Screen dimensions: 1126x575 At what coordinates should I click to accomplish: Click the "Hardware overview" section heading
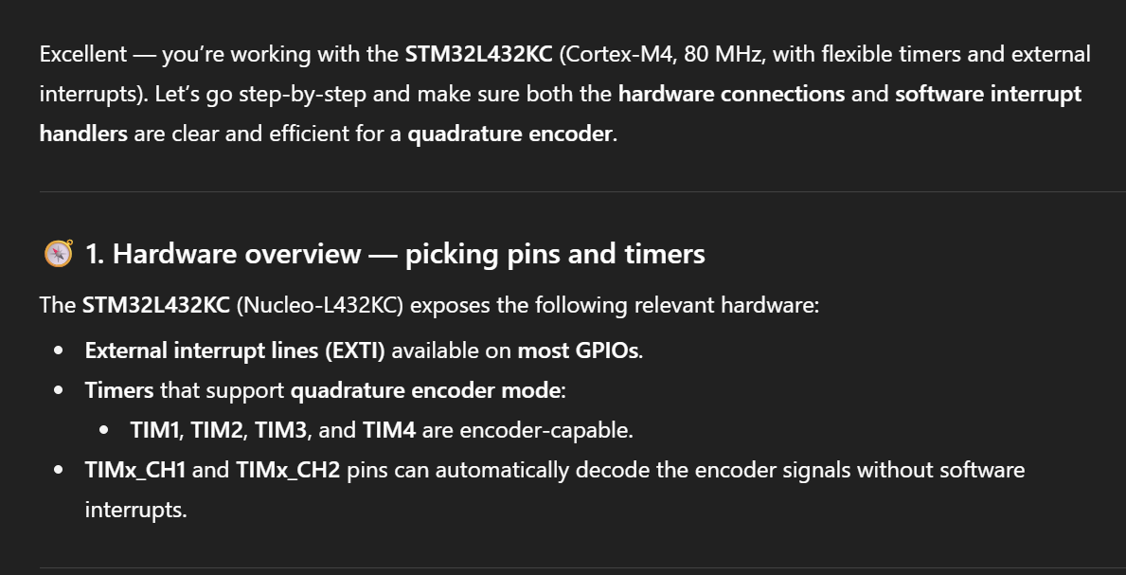pos(395,254)
